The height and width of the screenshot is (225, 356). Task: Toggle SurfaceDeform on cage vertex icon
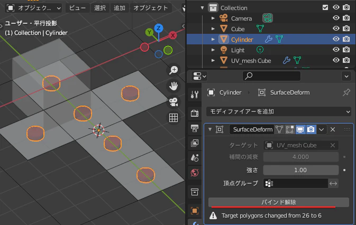pyautogui.click(x=279, y=129)
